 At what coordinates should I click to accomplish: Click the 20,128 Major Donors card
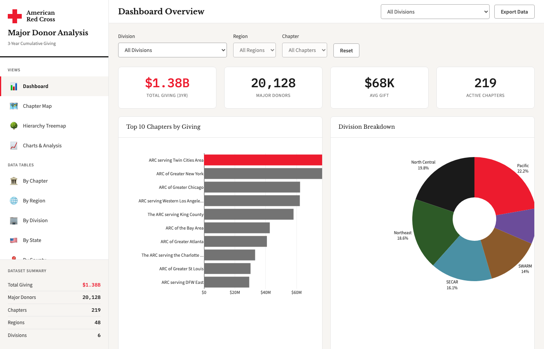273,88
